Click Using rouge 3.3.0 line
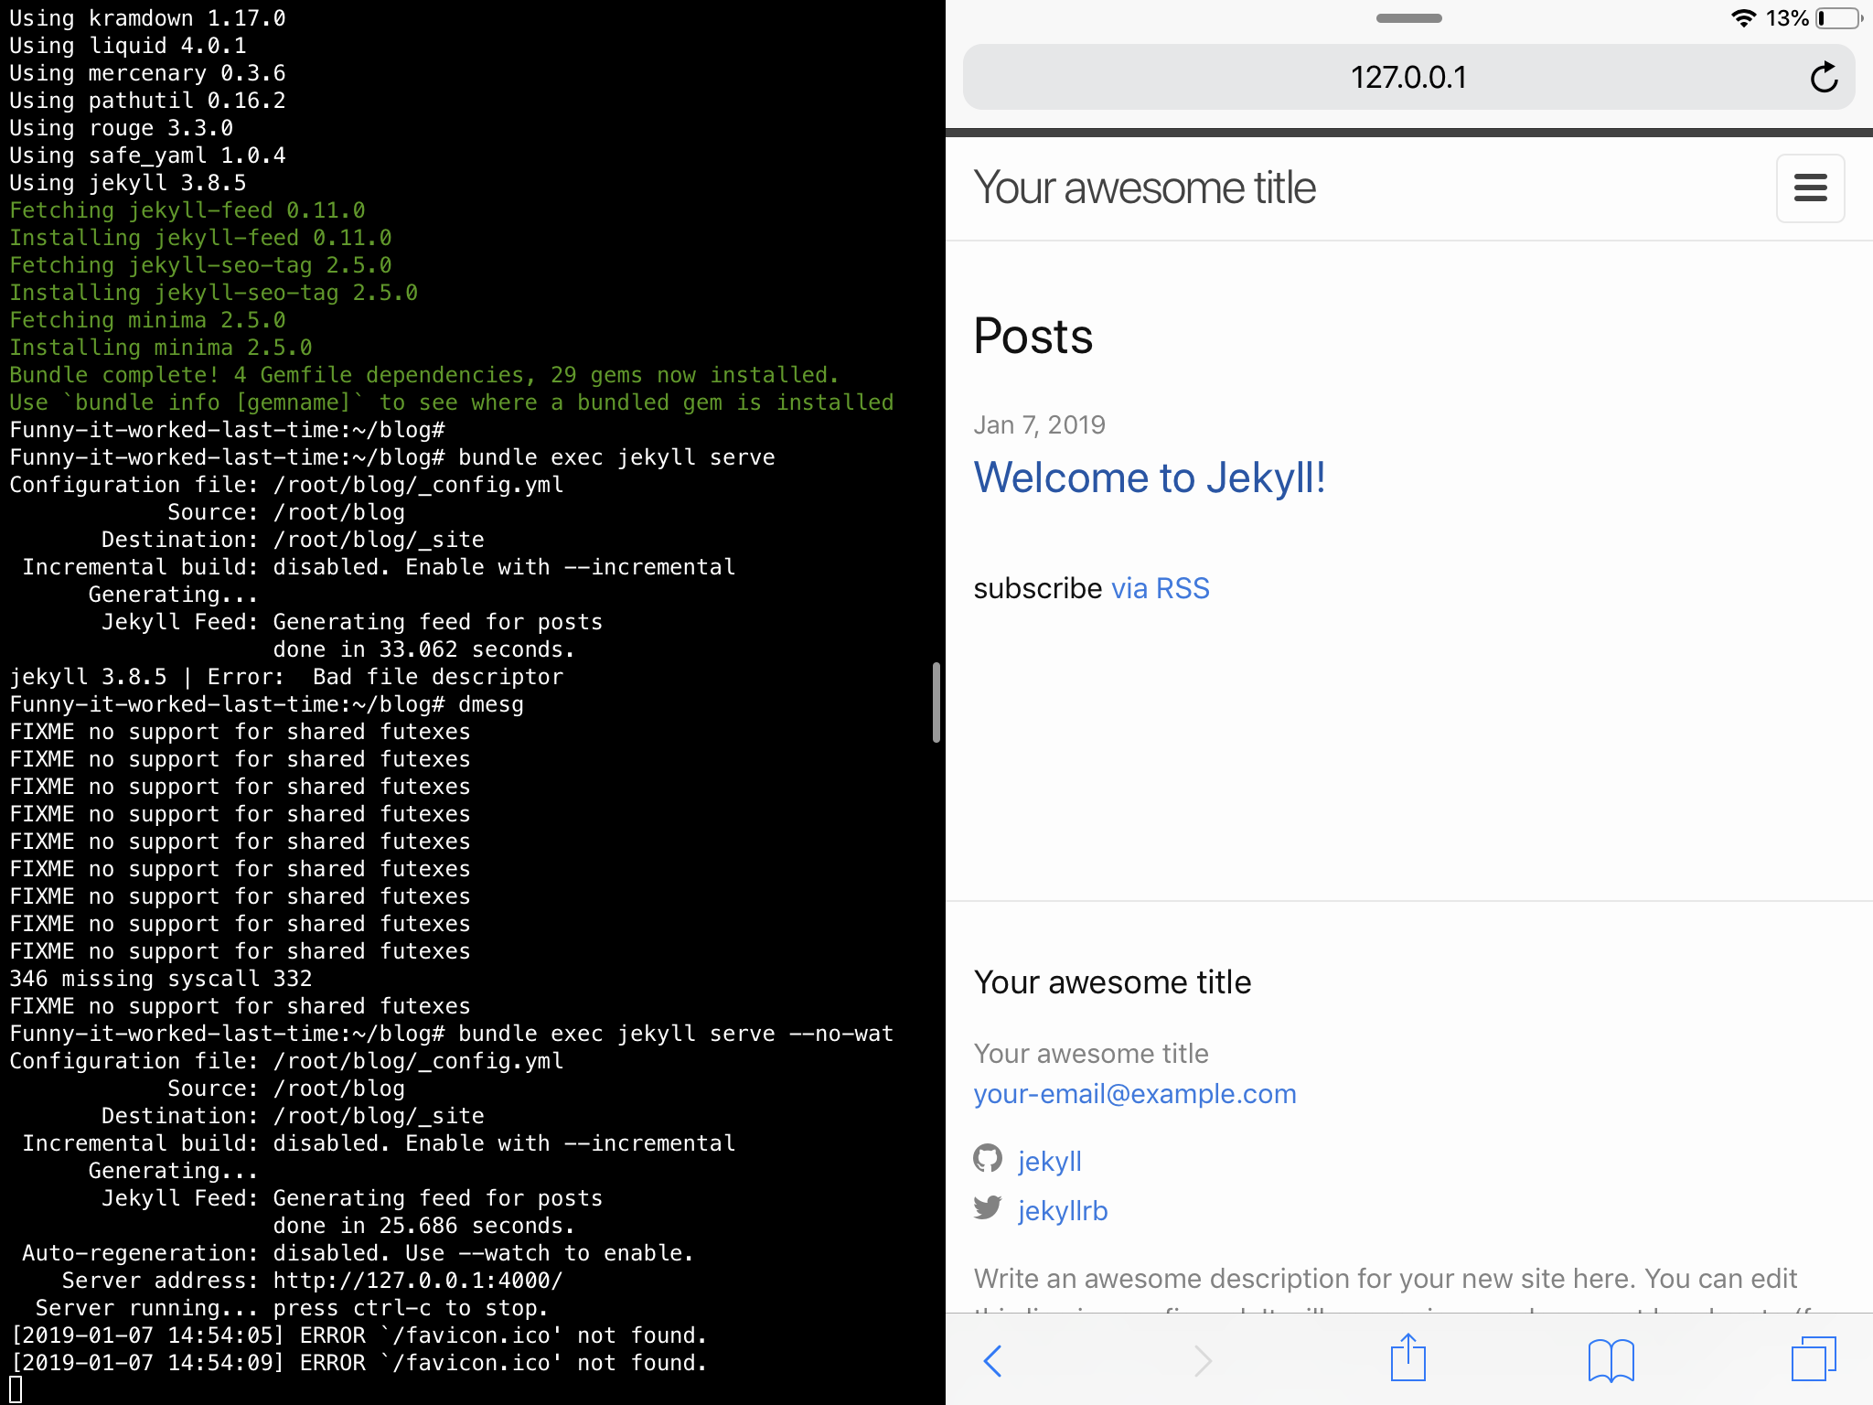1873x1405 pixels. [x=122, y=128]
